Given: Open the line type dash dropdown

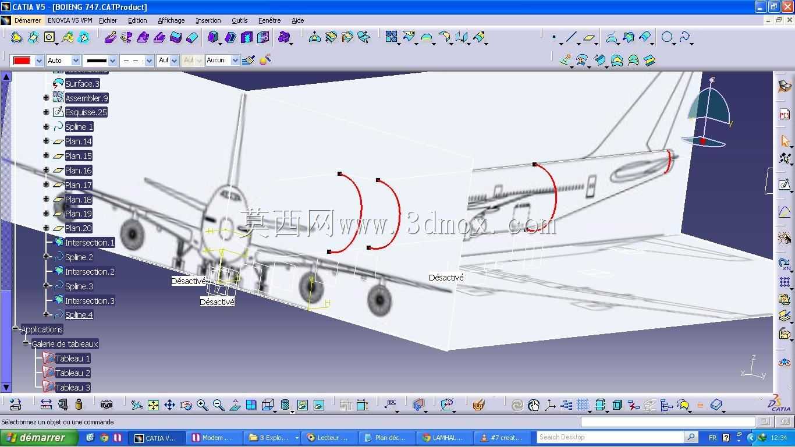Looking at the screenshot, I should [149, 61].
